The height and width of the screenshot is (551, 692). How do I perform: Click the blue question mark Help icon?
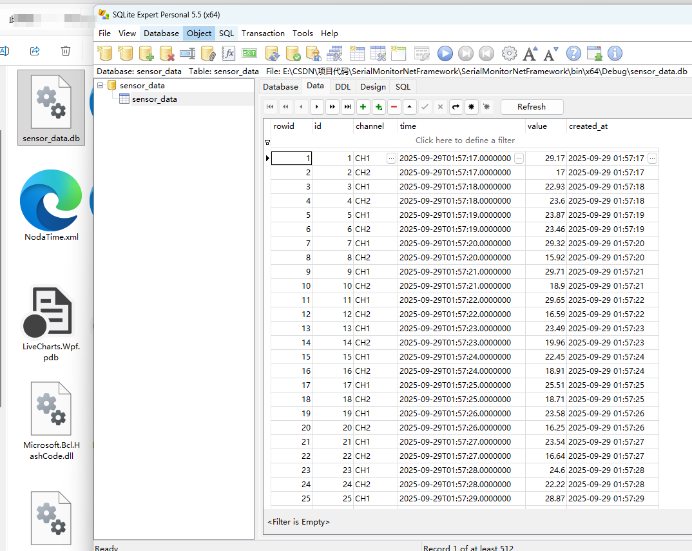point(573,53)
